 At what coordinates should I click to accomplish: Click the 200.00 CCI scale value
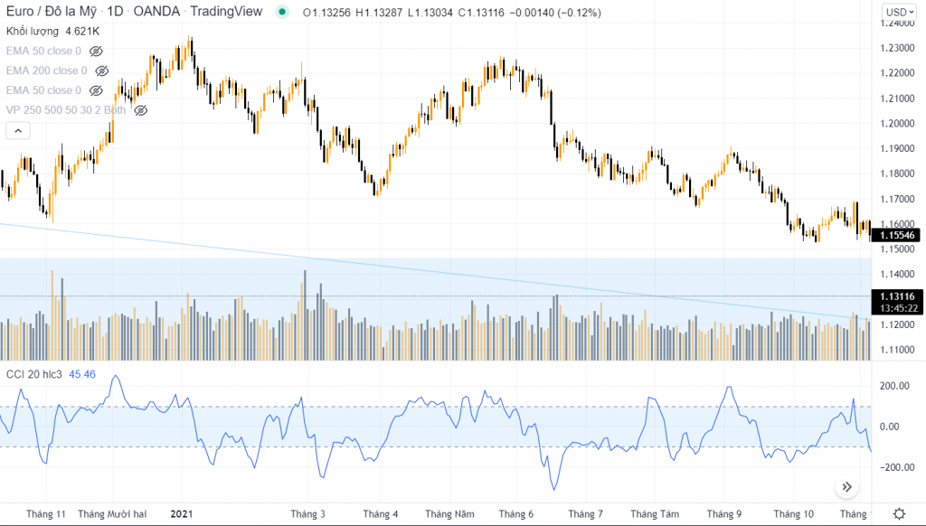(894, 386)
